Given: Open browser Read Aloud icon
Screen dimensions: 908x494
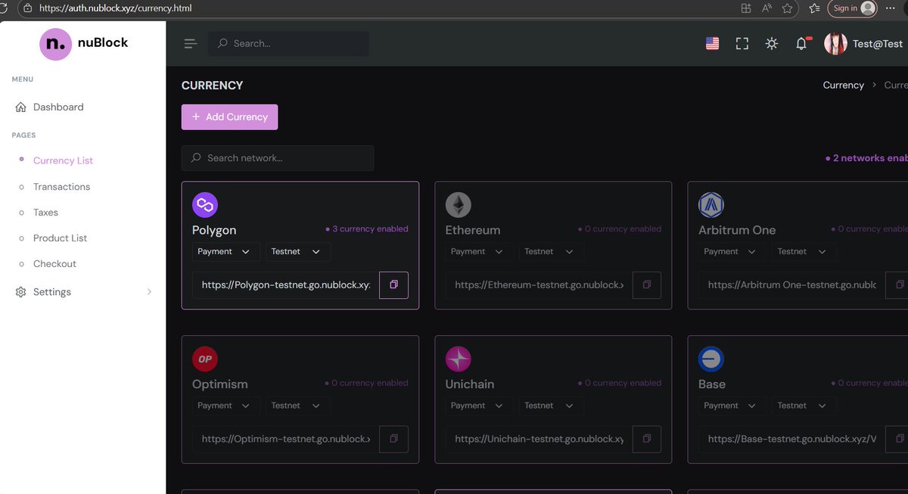Looking at the screenshot, I should coord(767,8).
